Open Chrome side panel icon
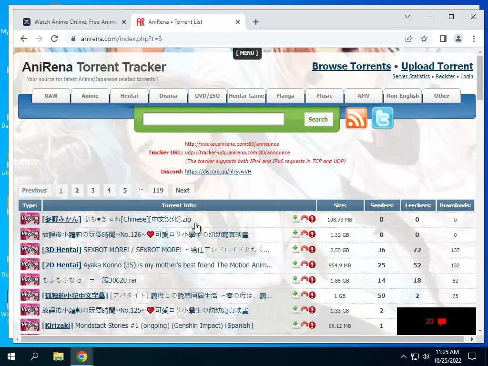 tap(443, 39)
